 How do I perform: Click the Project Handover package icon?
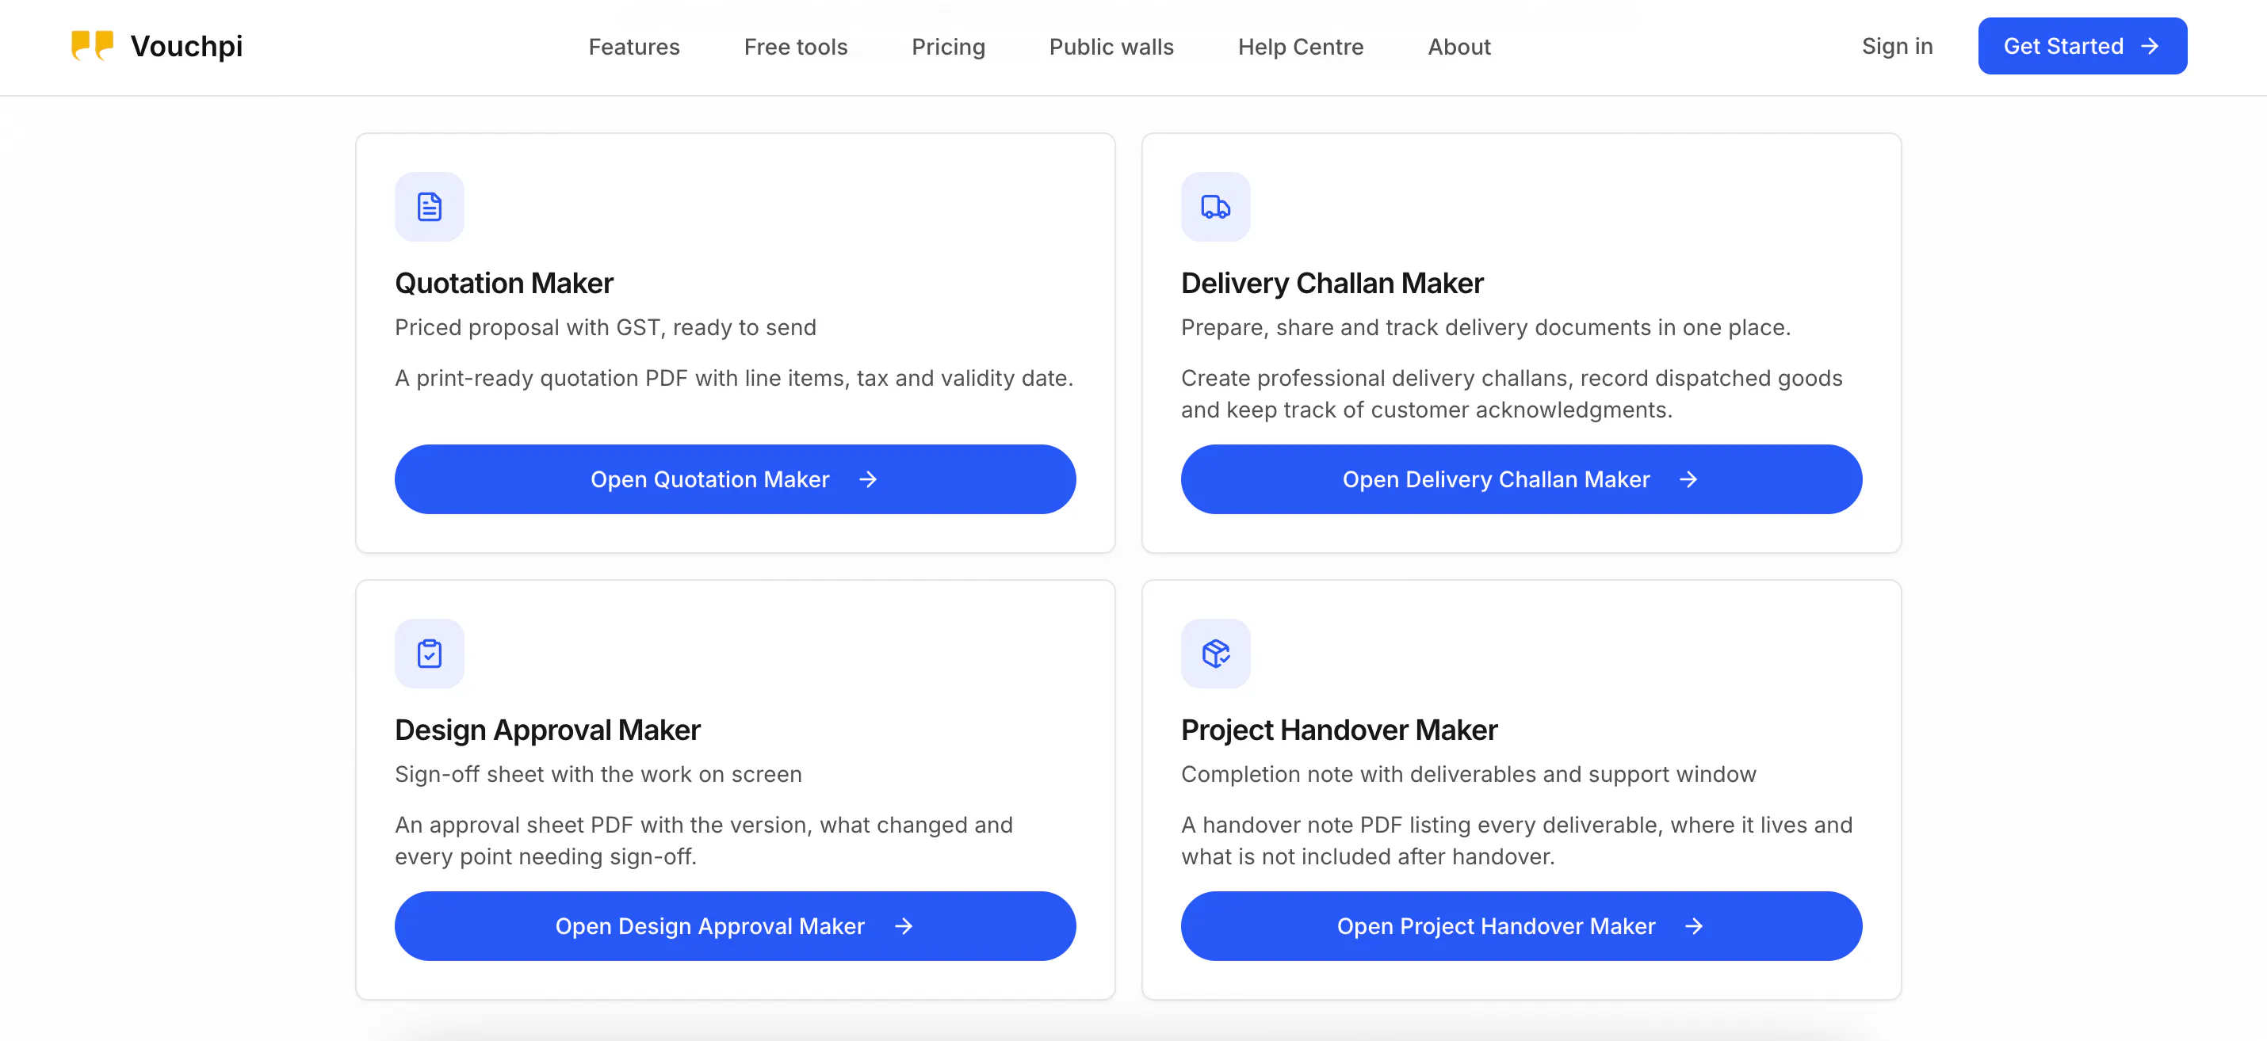[x=1215, y=654]
